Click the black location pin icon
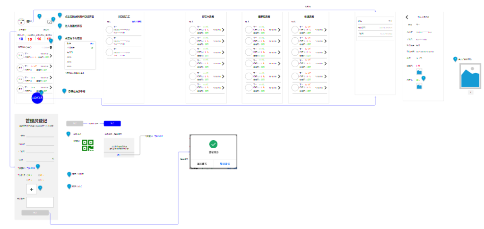484x229 pixels. (x=51, y=48)
